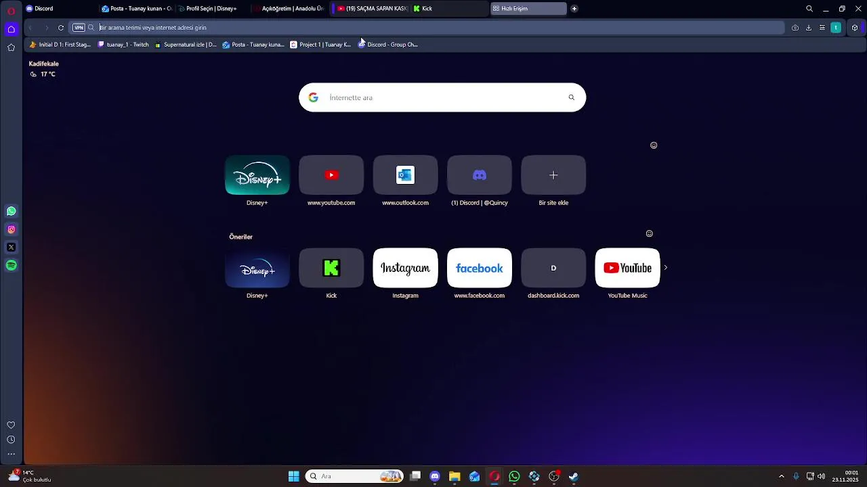Open History clock icon in sidebar
This screenshot has height=487, width=867.
tap(11, 440)
